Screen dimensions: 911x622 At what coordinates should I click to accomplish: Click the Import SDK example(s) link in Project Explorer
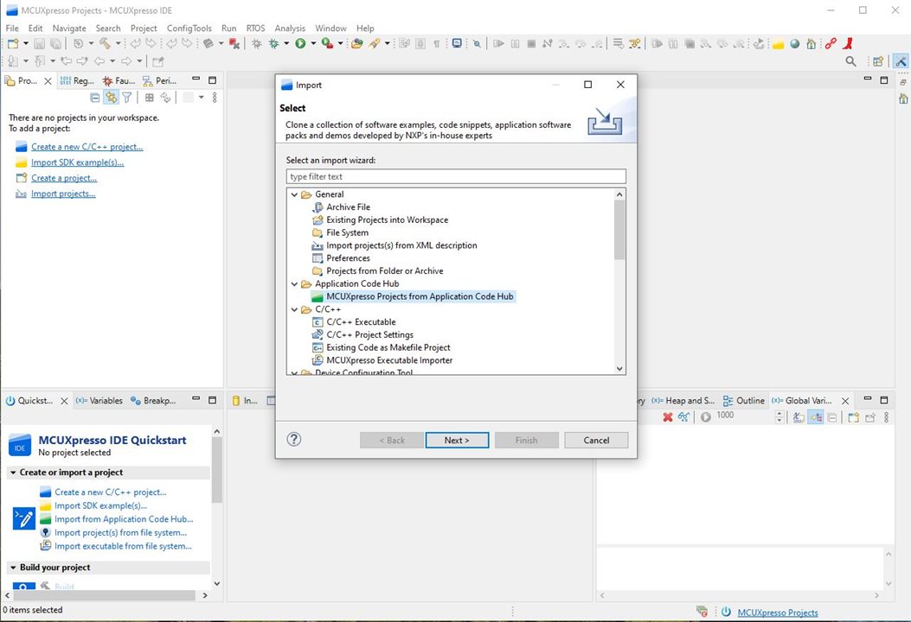pyautogui.click(x=77, y=162)
